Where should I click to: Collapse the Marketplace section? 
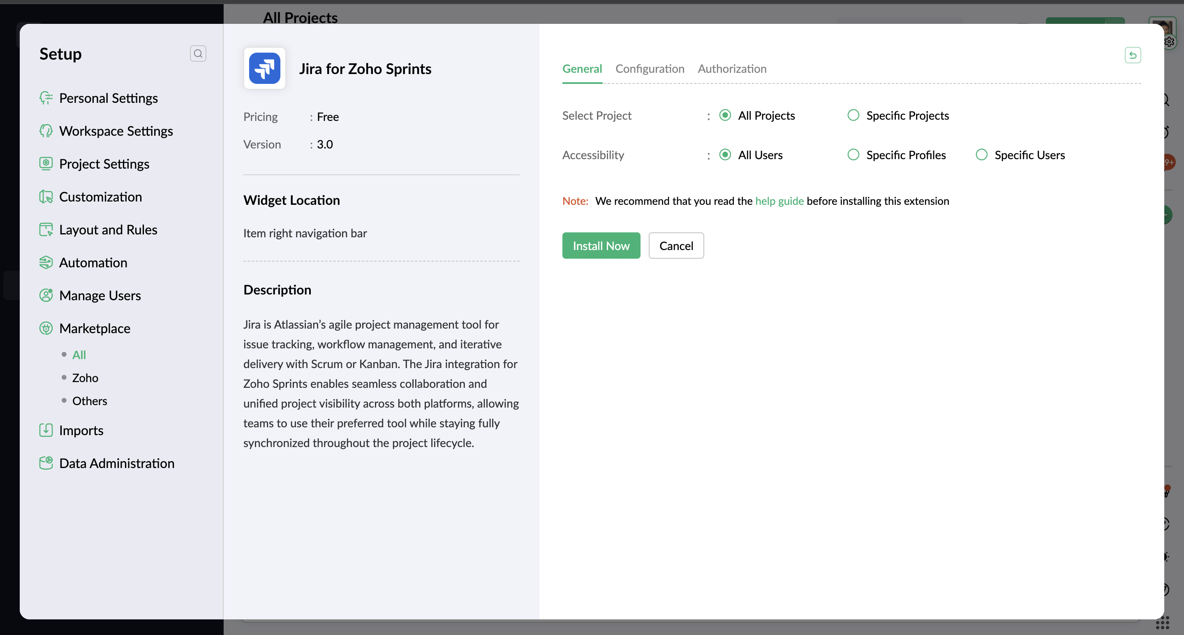(x=95, y=328)
